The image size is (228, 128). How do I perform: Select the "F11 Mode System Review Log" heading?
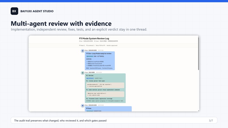(x=94, y=38)
